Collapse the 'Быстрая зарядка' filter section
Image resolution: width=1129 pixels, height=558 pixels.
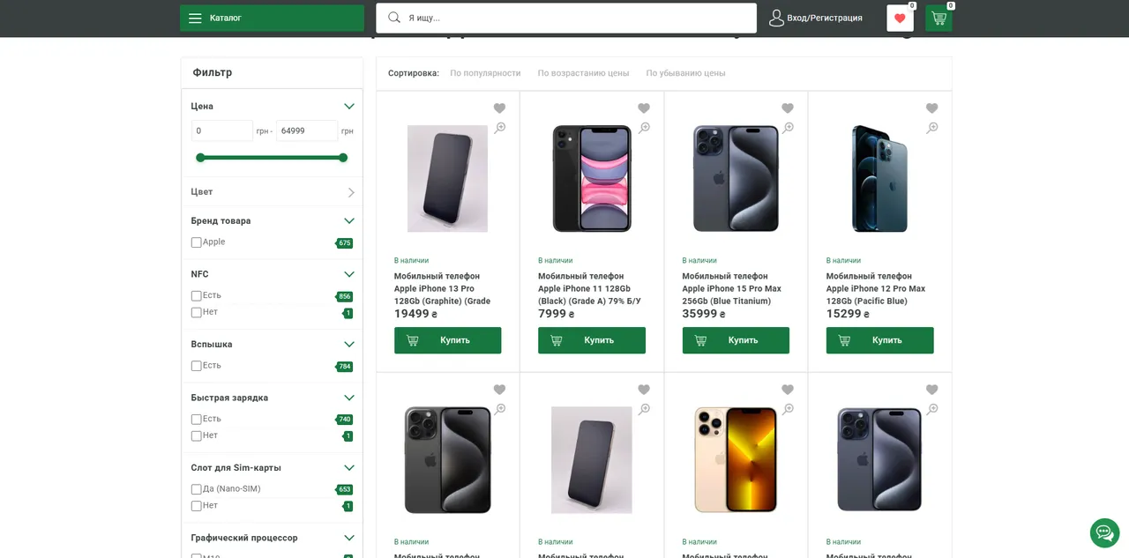click(x=349, y=398)
